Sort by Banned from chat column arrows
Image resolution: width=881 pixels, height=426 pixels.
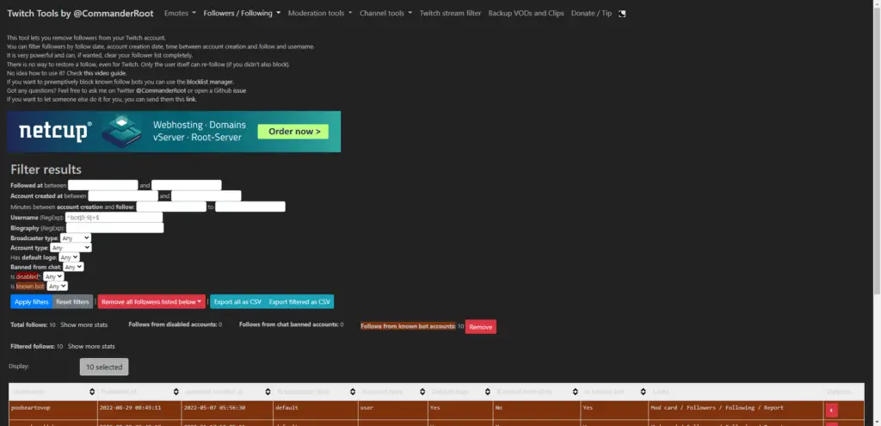(x=575, y=392)
